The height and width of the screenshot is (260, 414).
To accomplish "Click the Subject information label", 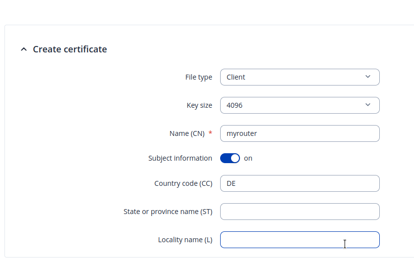I will [180, 158].
